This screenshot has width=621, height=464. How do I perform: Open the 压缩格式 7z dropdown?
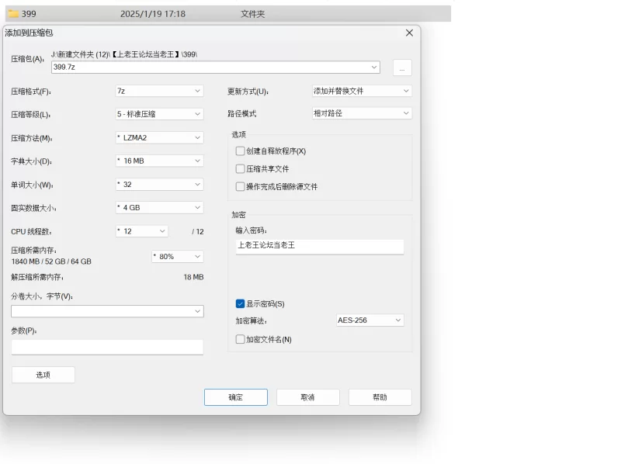coord(159,91)
